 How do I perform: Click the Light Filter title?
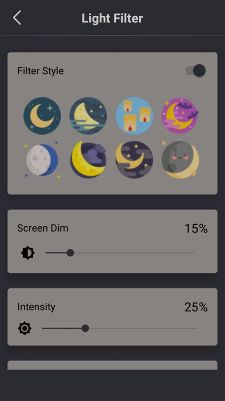pyautogui.click(x=112, y=19)
